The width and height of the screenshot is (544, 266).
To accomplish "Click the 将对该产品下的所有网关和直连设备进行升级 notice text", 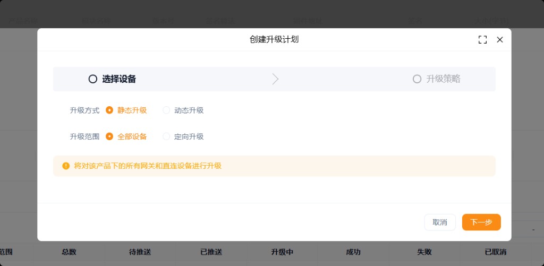I will [148, 166].
